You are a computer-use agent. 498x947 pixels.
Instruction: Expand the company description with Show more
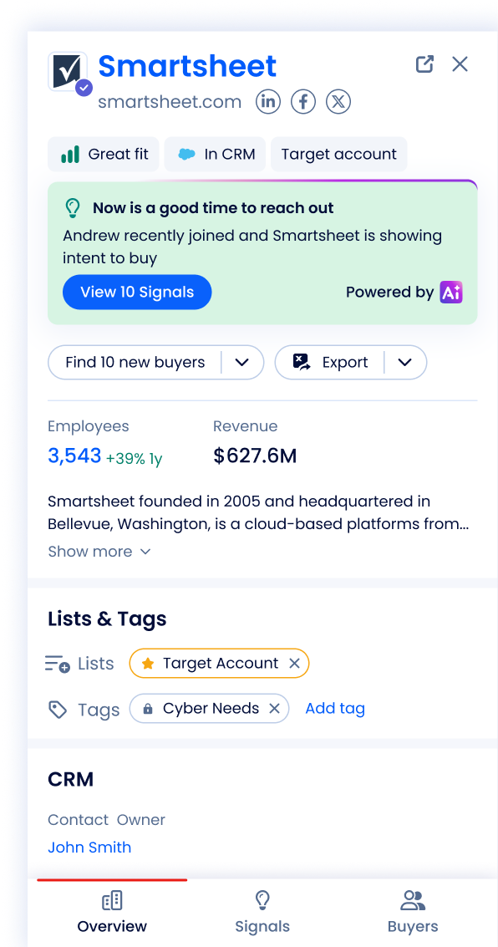click(x=99, y=551)
